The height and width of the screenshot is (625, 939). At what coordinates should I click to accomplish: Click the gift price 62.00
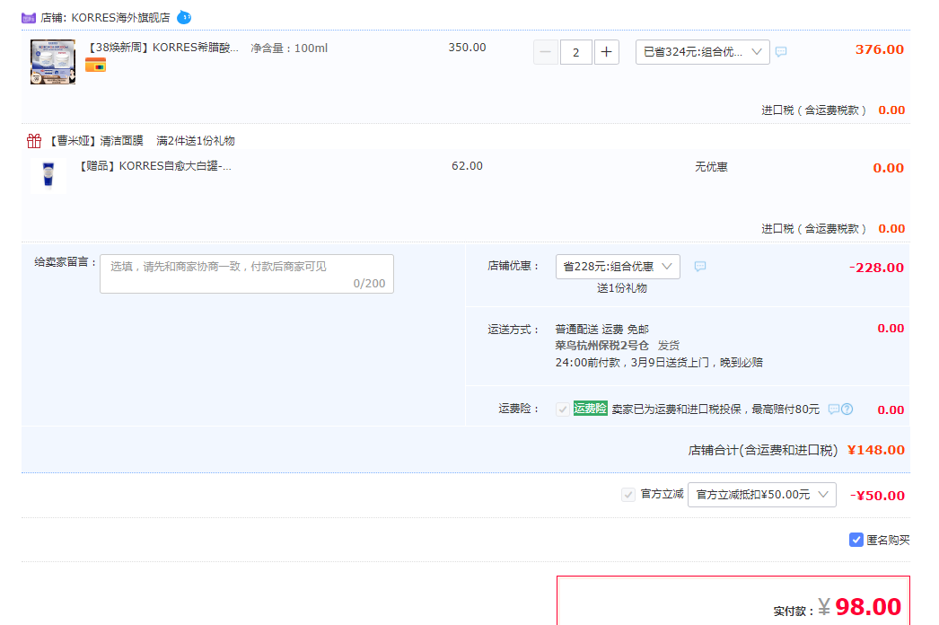[x=467, y=166]
